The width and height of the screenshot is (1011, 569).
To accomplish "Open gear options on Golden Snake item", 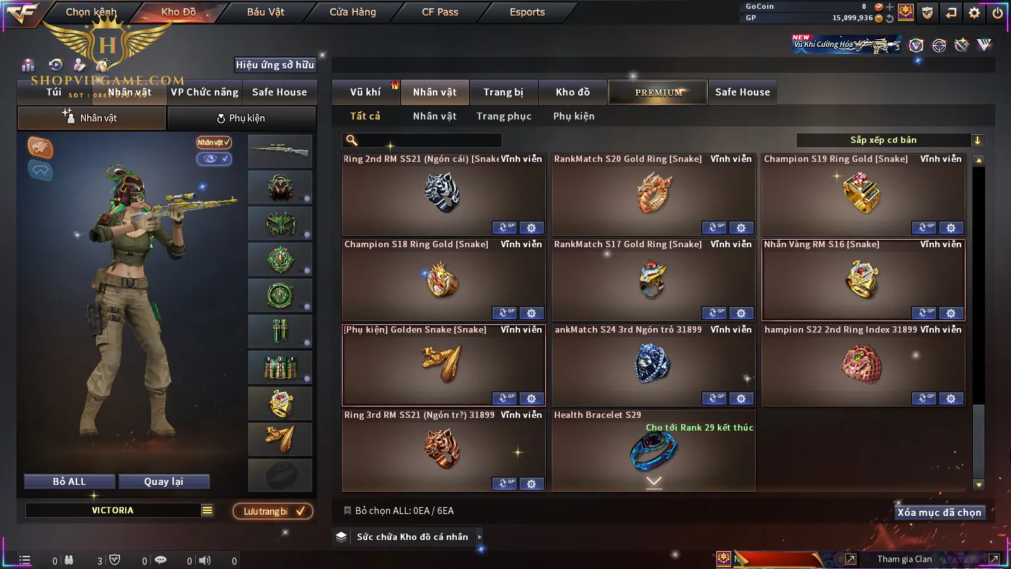I will coord(531,398).
